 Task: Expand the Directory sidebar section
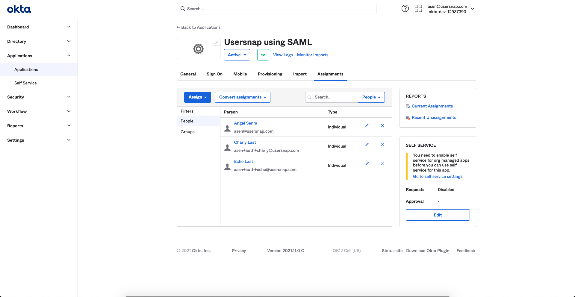pyautogui.click(x=39, y=41)
